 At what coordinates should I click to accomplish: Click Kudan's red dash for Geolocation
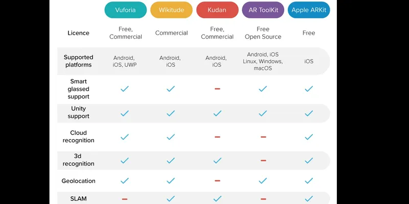click(217, 181)
